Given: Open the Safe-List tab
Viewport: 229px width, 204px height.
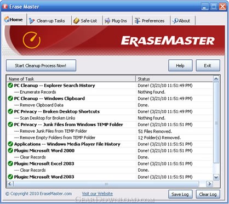Looking at the screenshot, I should point(87,21).
